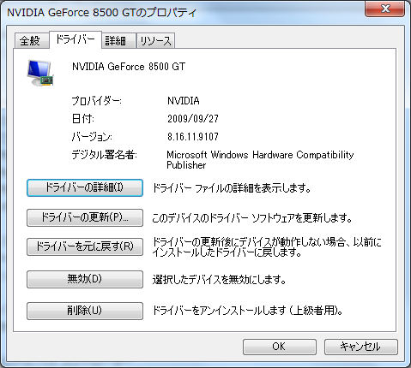Click the rollback description mentioning 以前に
Image resolution: width=411 pixels, height=368 pixels.
point(267,247)
